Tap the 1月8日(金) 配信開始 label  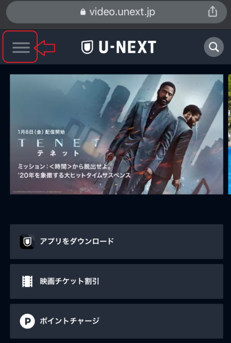click(41, 132)
